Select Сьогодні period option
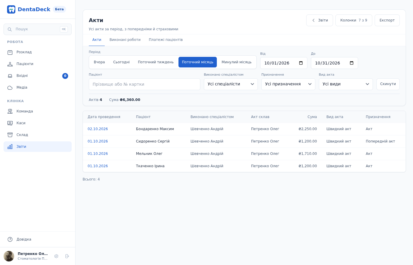This screenshot has width=413, height=265. pyautogui.click(x=122, y=62)
